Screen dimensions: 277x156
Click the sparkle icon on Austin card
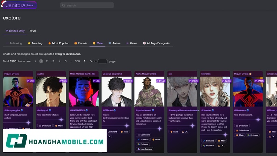tap(61, 120)
